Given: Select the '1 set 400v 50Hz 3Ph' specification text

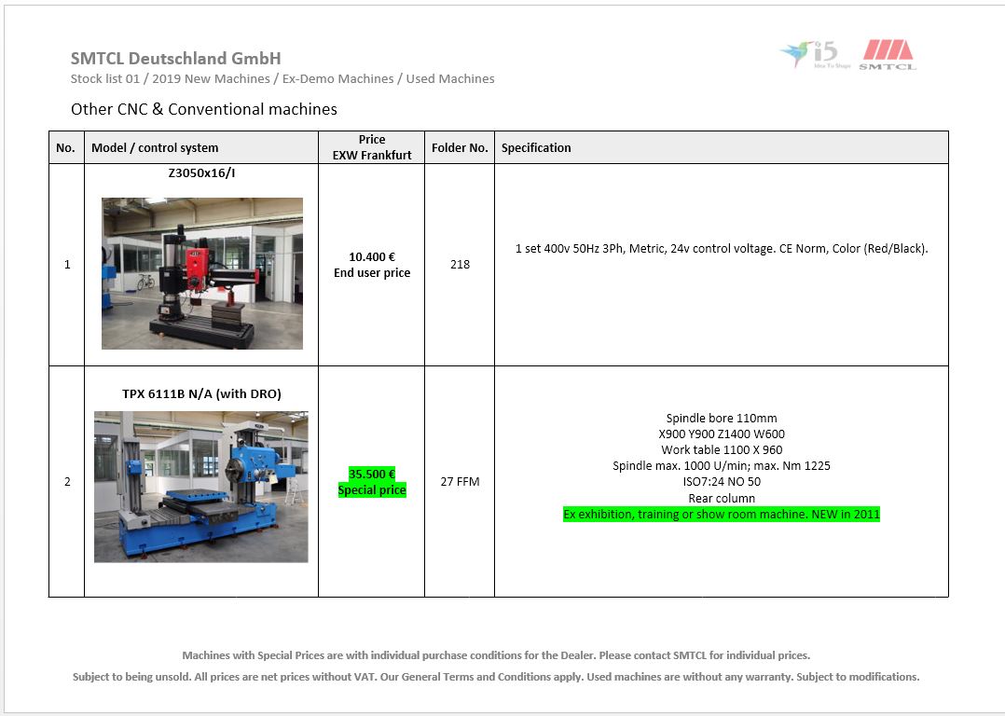Looking at the screenshot, I should [722, 249].
